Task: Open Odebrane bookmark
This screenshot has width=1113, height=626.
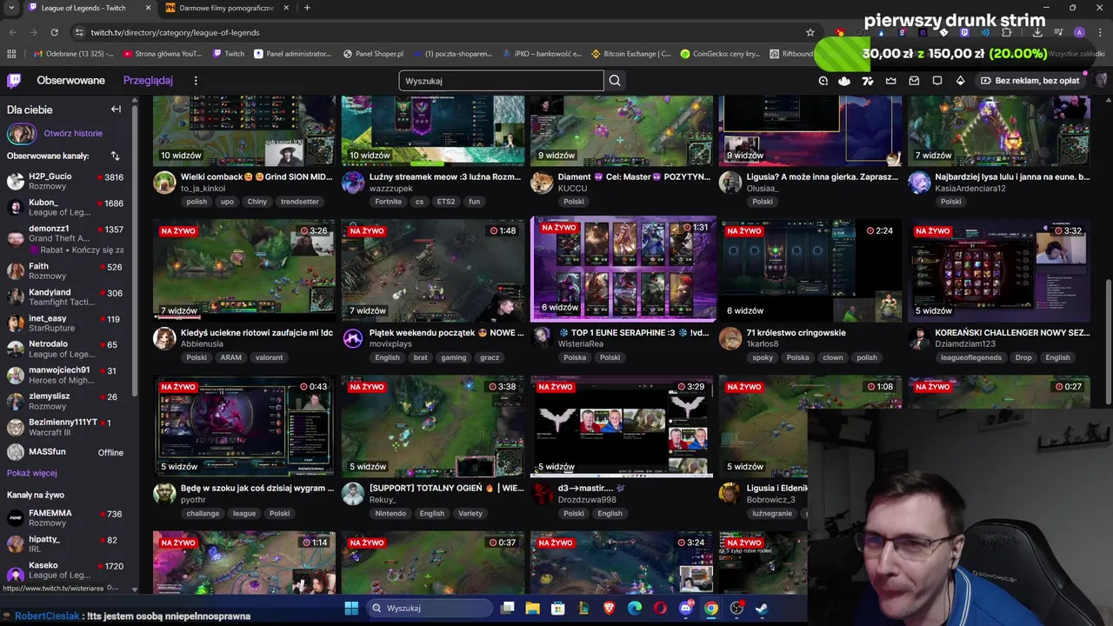Action: 73,54
